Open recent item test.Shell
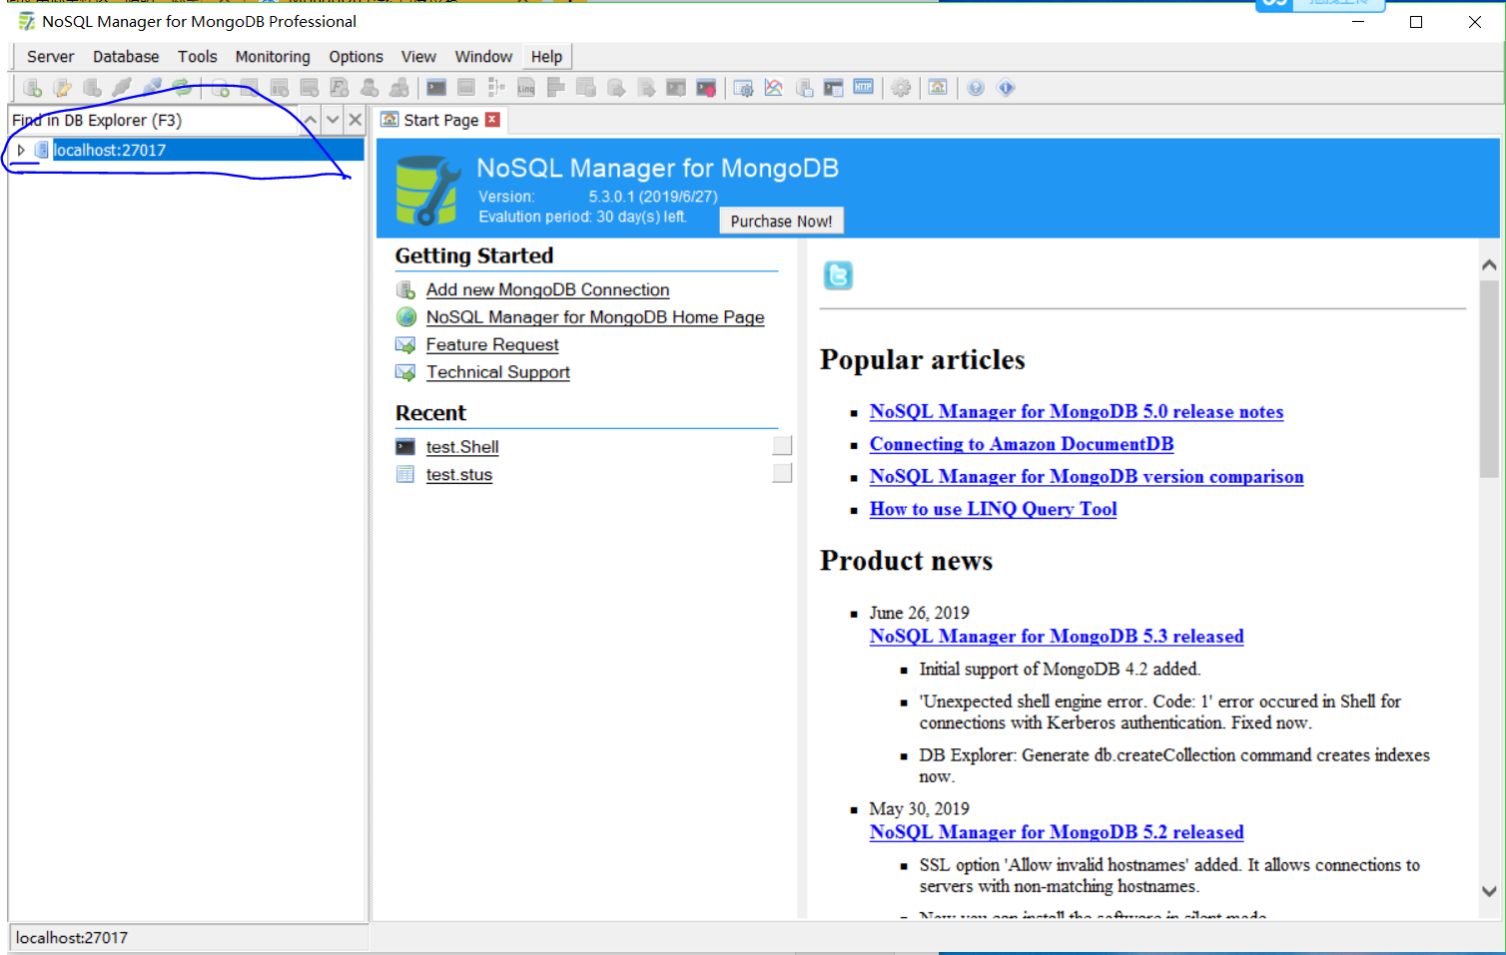This screenshot has height=955, width=1506. coord(462,447)
